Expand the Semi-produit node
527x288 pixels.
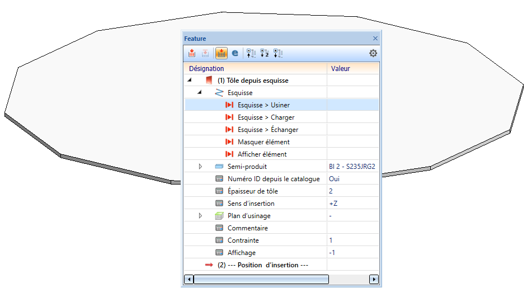200,167
